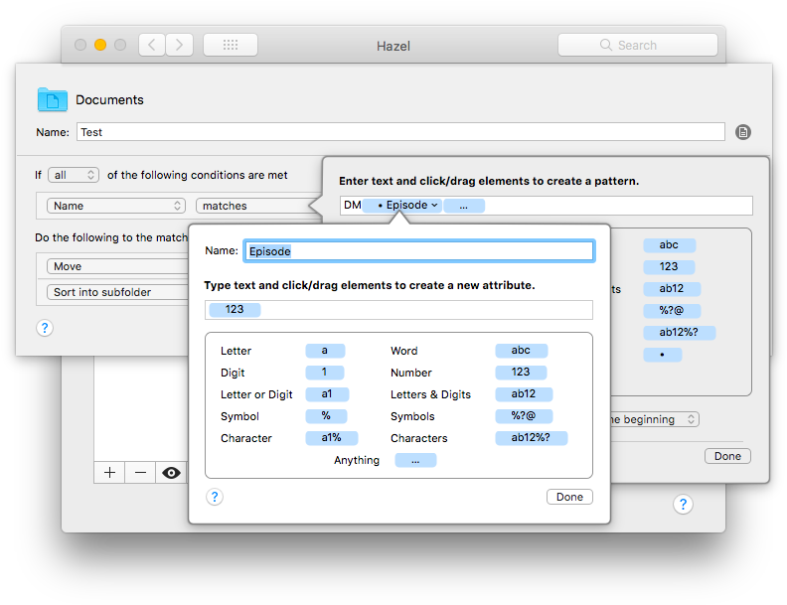
Task: Click the help button in rule sheet
Action: 45,328
